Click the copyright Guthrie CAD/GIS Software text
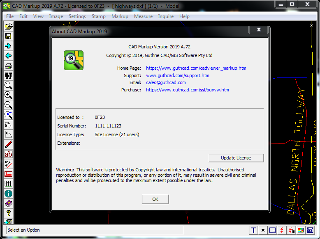 159,55
